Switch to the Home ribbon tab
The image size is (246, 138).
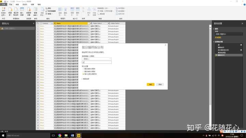(x=11, y=4)
